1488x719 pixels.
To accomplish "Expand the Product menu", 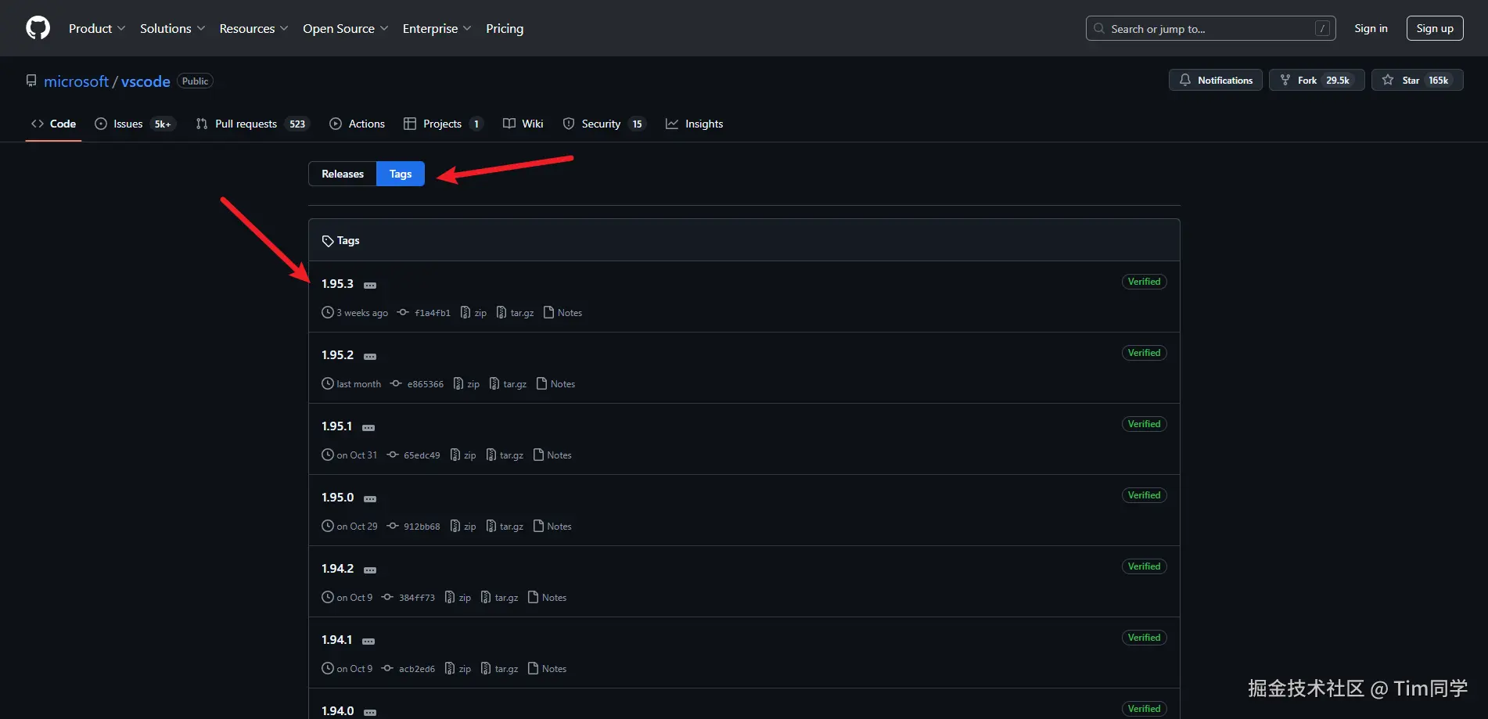I will click(x=97, y=28).
